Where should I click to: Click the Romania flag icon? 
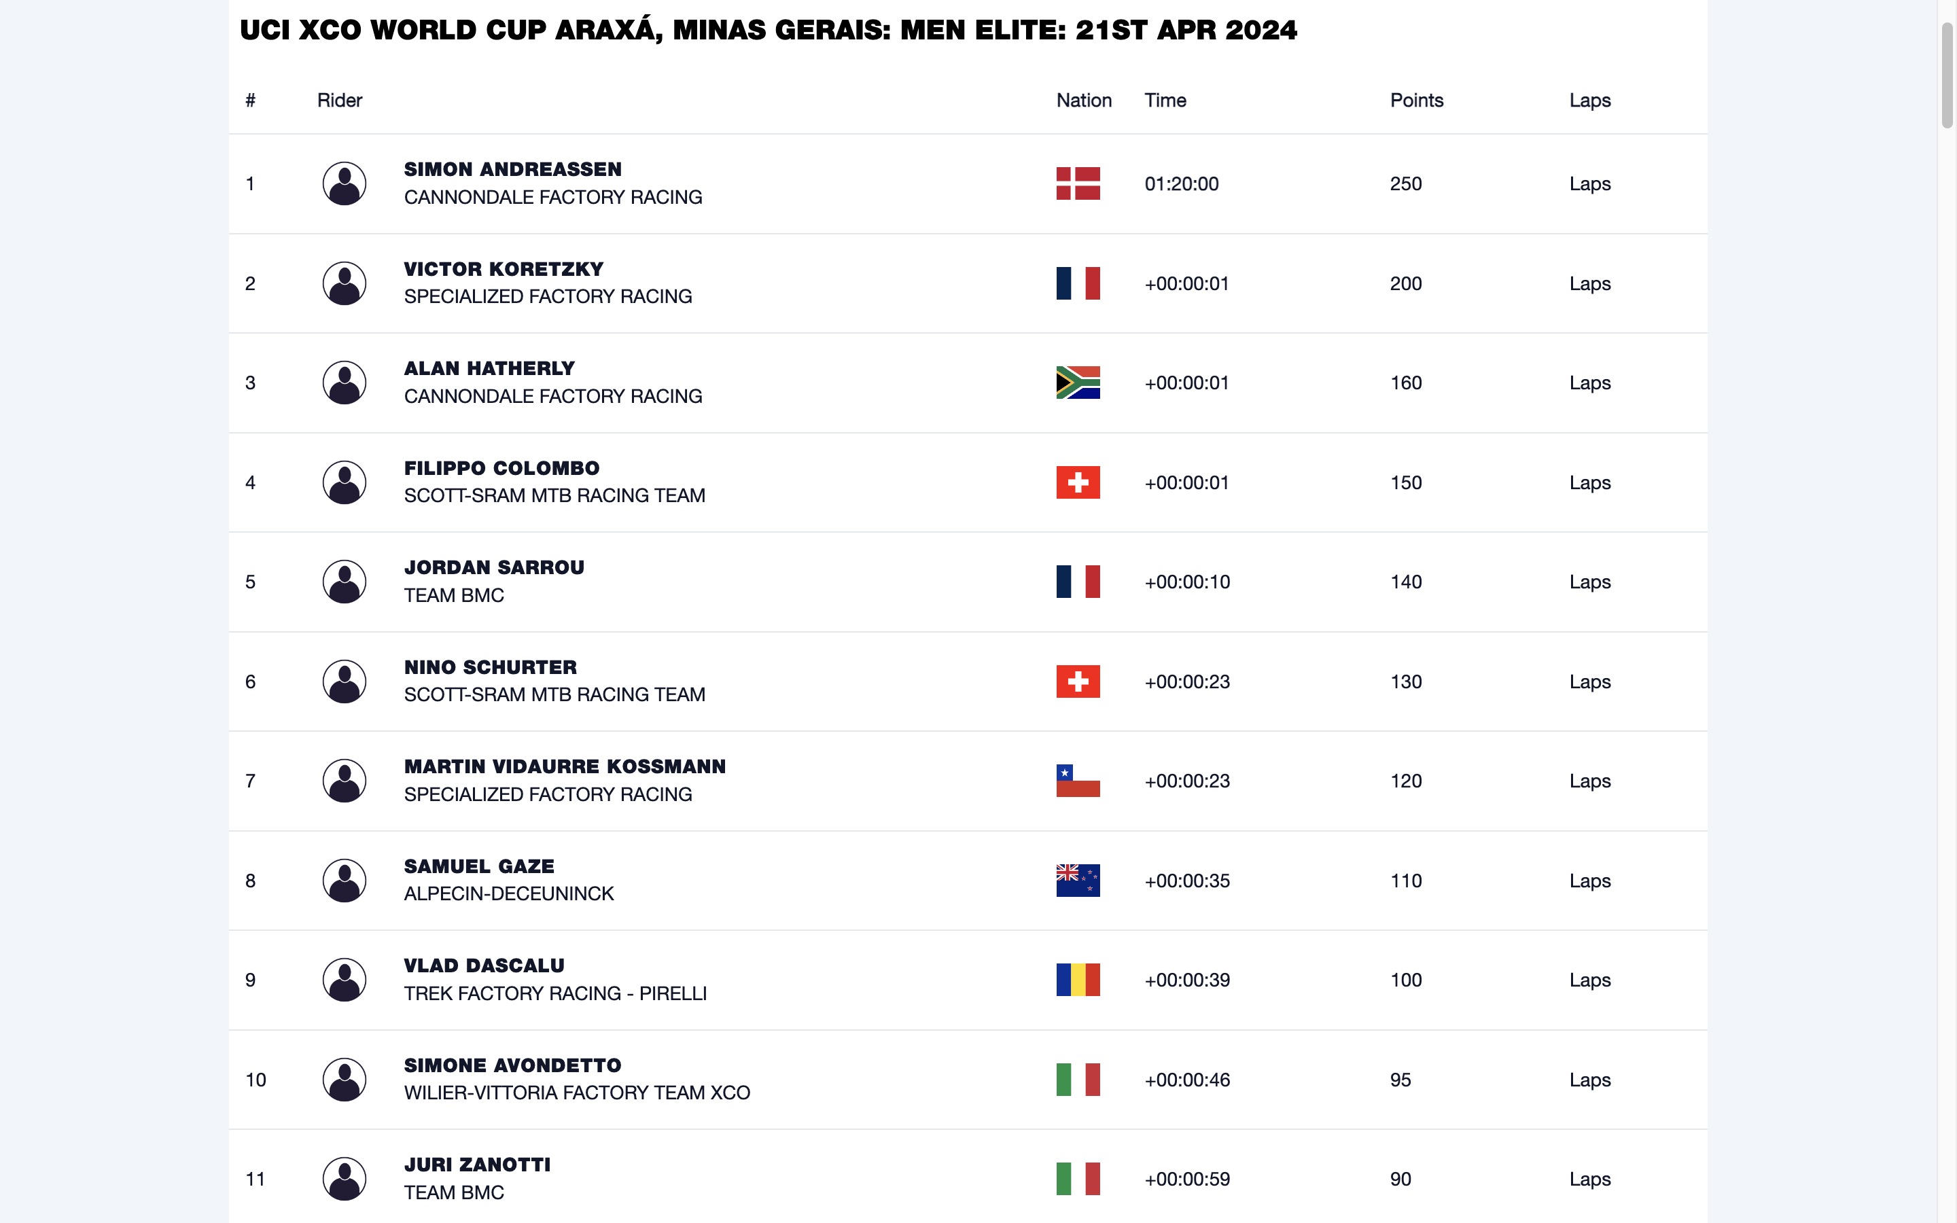pos(1077,980)
